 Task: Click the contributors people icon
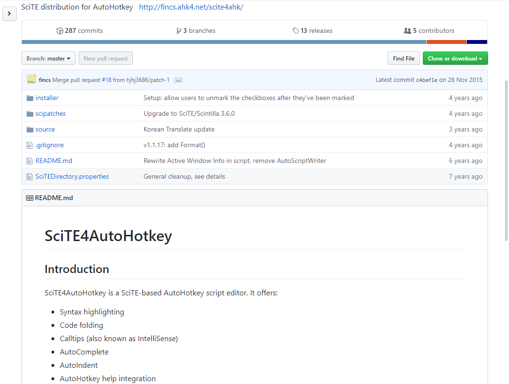408,31
